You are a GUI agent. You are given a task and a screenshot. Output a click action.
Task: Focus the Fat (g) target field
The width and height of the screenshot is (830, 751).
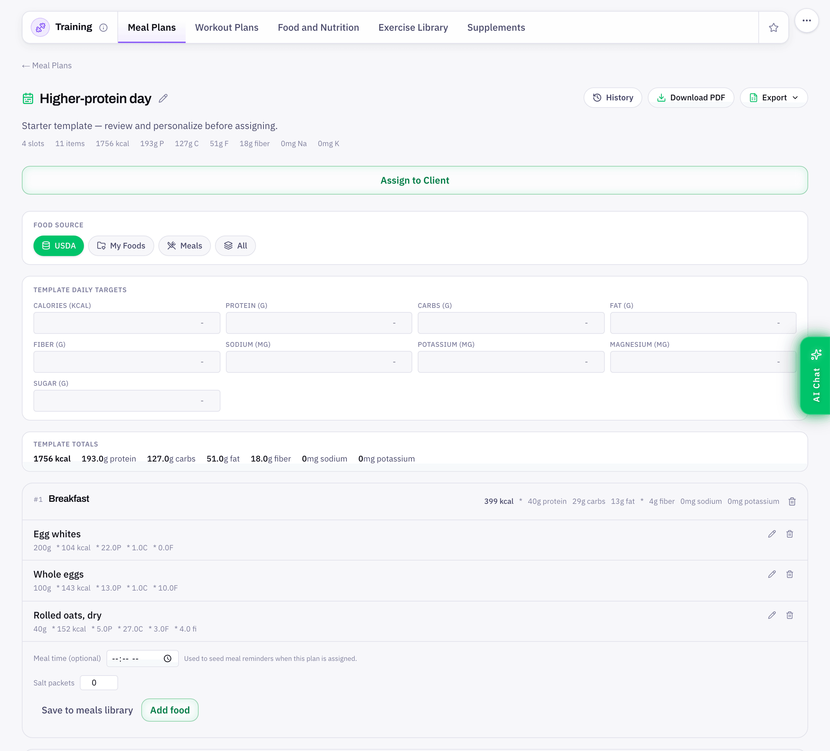(x=703, y=323)
